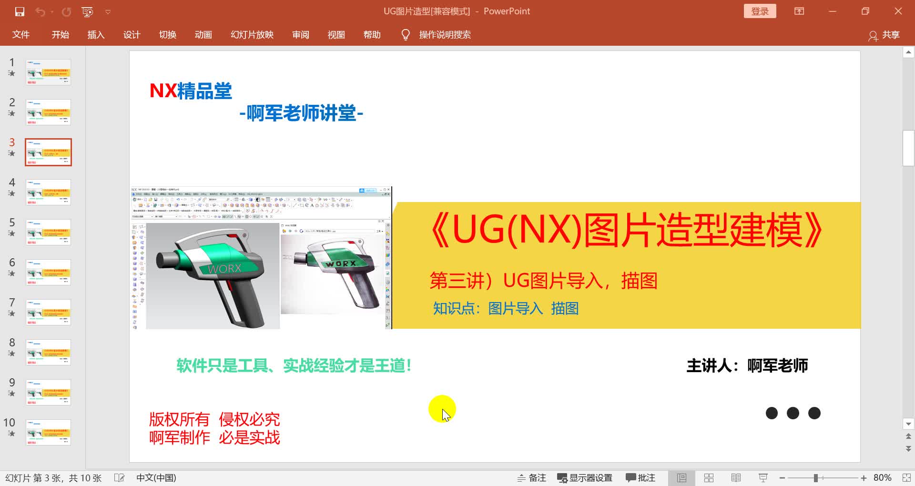This screenshot has width=915, height=486.
Task: Click the scroll up arrow of slide scrollbar
Action: pos(908,52)
